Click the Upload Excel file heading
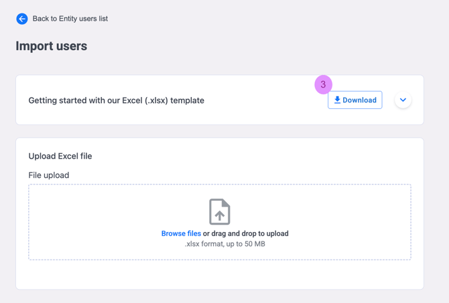 (x=60, y=156)
